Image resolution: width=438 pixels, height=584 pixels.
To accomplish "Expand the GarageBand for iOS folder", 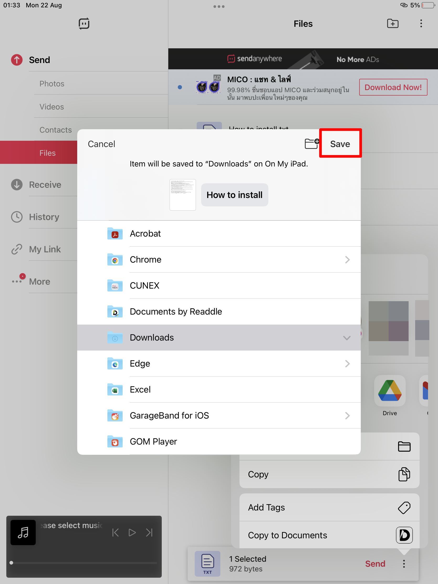I will coord(348,416).
